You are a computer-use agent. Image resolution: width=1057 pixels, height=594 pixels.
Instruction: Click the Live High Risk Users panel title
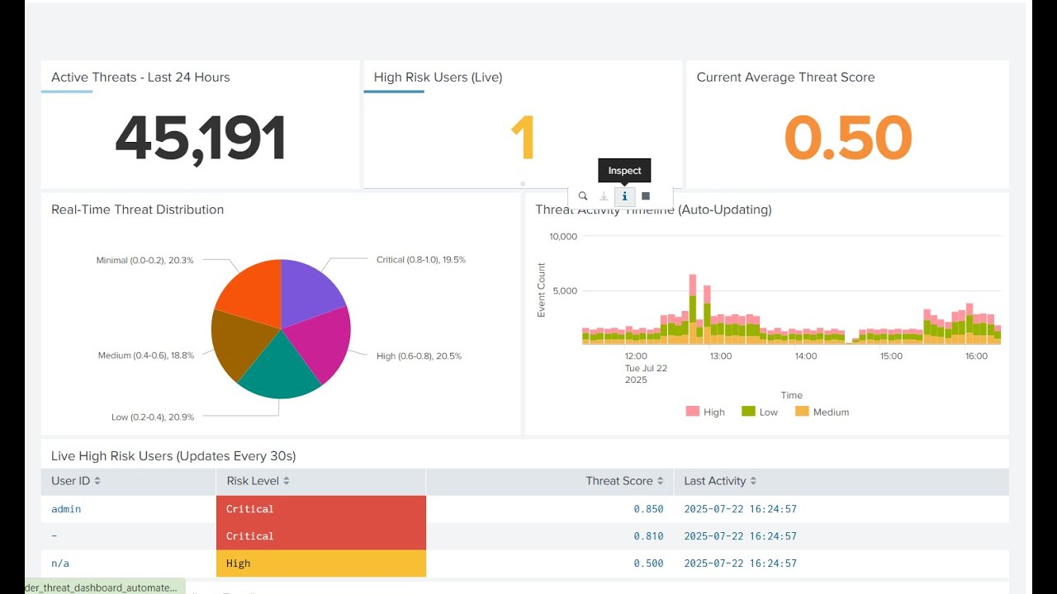click(173, 456)
